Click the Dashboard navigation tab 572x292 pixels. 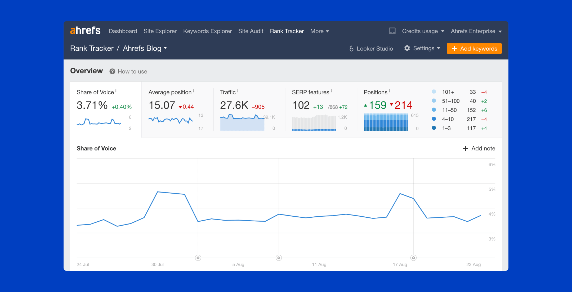(x=123, y=31)
